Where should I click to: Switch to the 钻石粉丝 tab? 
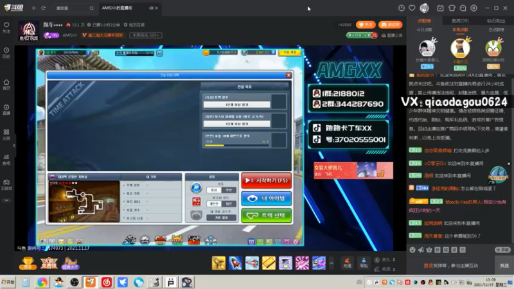click(495, 21)
